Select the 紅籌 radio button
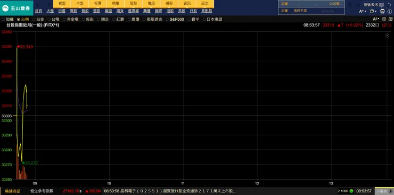This screenshot has width=394, height=195. click(114, 19)
